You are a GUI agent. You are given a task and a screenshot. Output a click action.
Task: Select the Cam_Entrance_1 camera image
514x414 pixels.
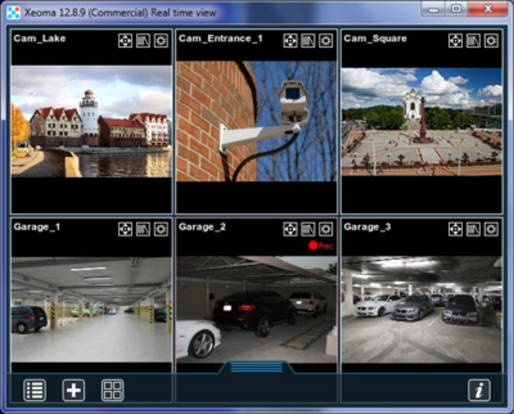click(257, 121)
